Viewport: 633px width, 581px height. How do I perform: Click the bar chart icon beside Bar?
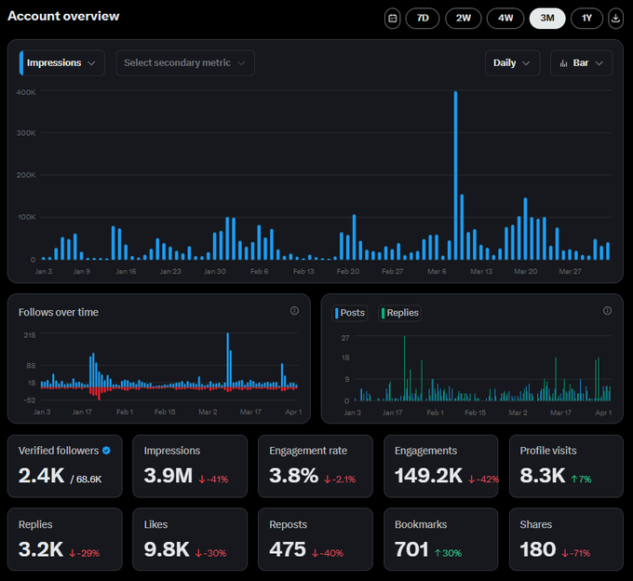point(564,63)
